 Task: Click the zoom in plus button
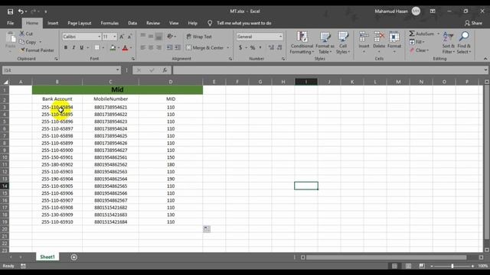pos(472,266)
